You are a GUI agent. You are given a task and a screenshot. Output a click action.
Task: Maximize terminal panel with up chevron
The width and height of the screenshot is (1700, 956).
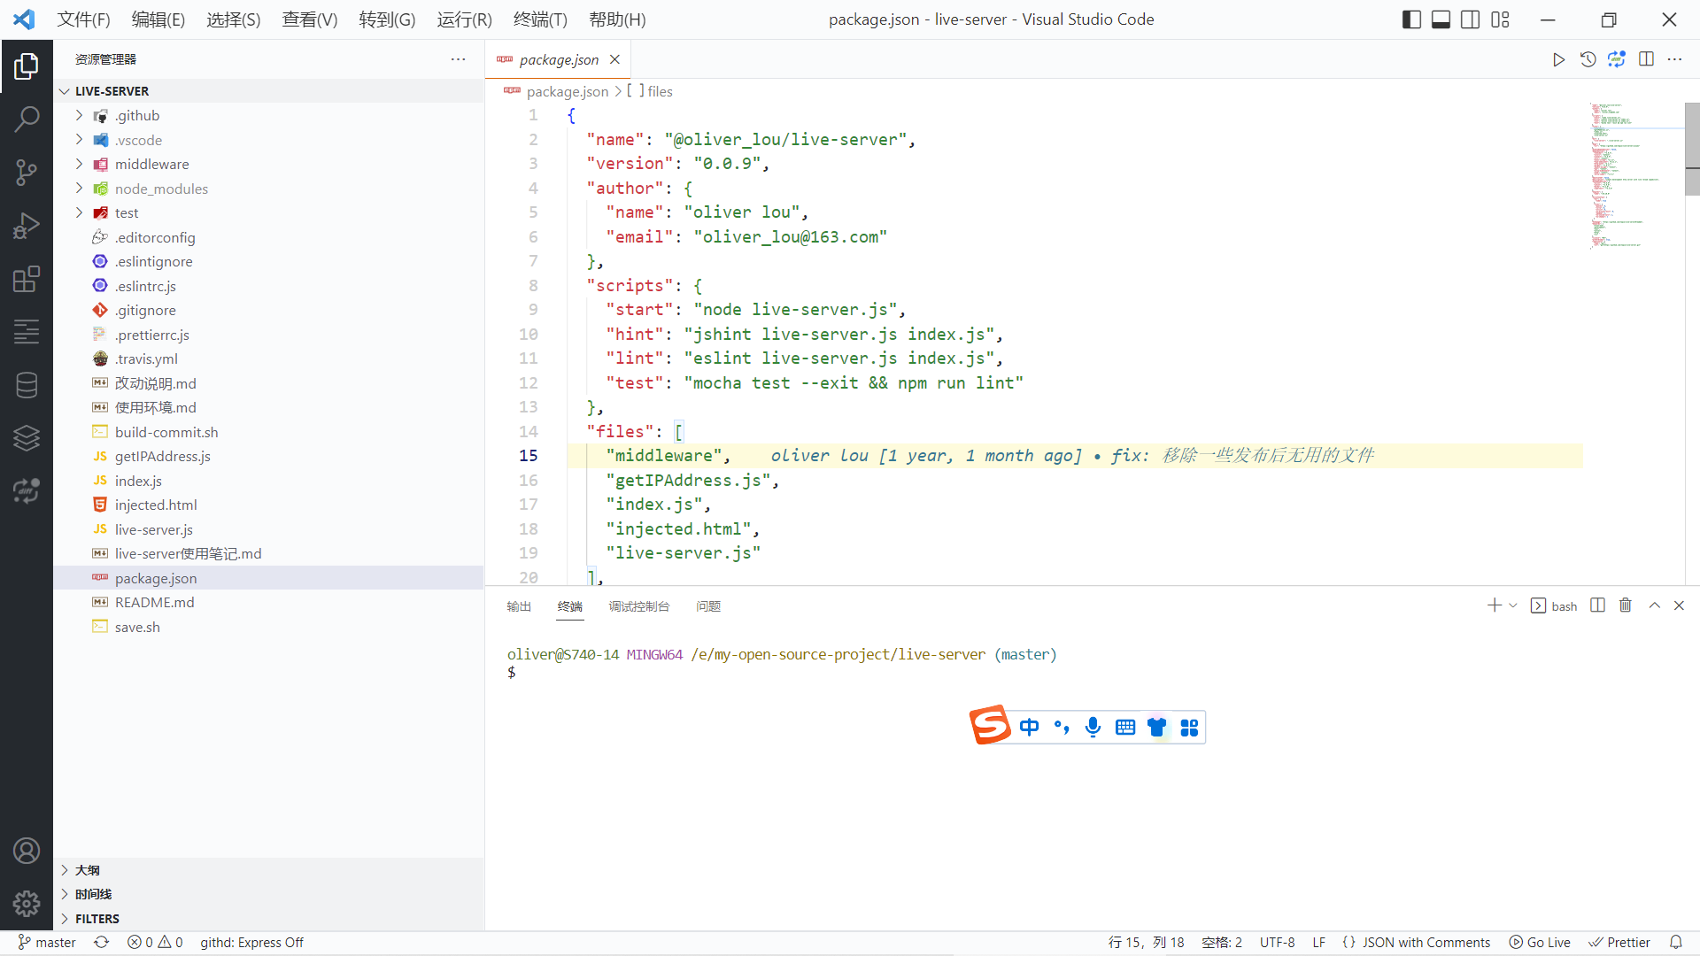(1654, 605)
